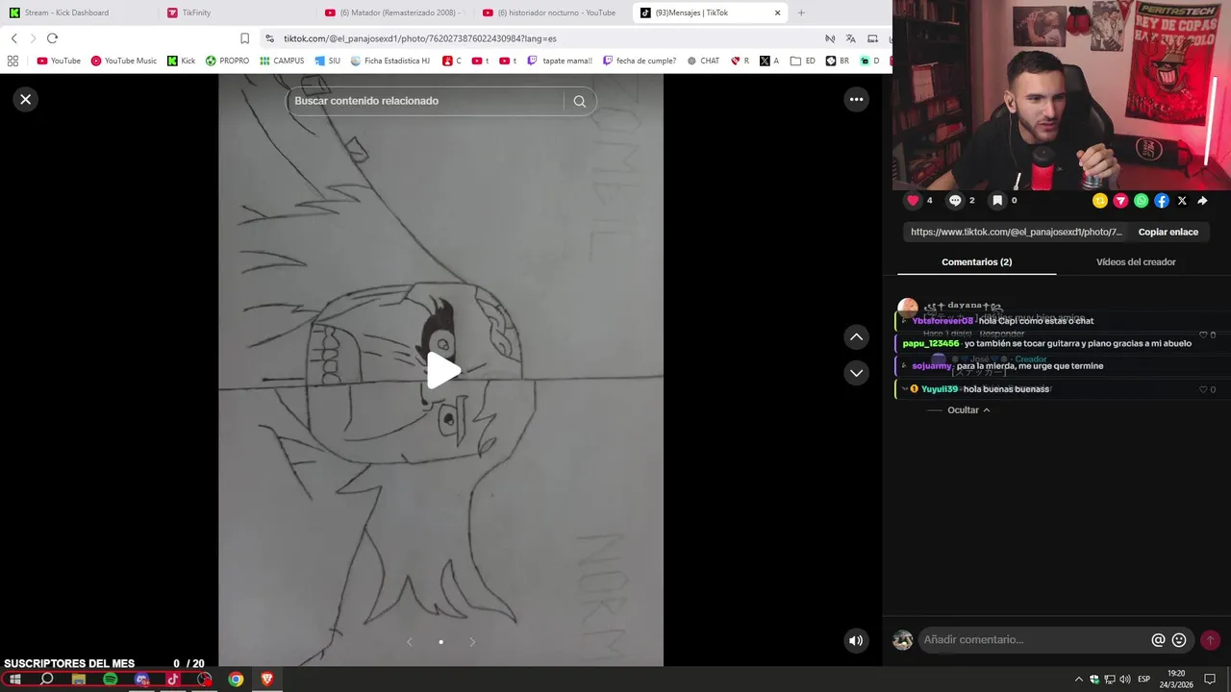Image resolution: width=1231 pixels, height=692 pixels.
Task: Switch to Matador (Remasterizado 2008) YouTube tab
Action: click(x=393, y=12)
